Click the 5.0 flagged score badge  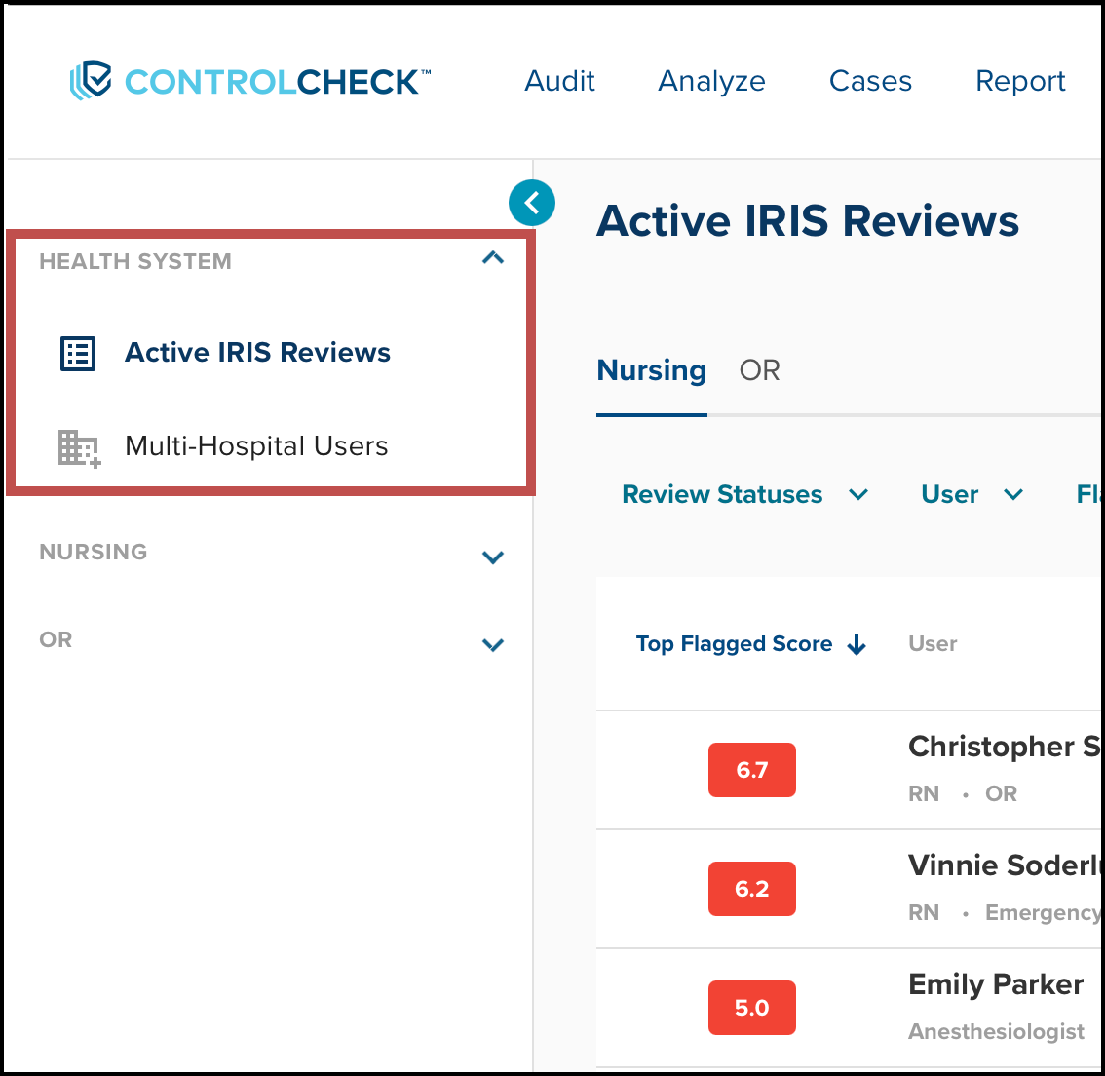pyautogui.click(x=752, y=1009)
